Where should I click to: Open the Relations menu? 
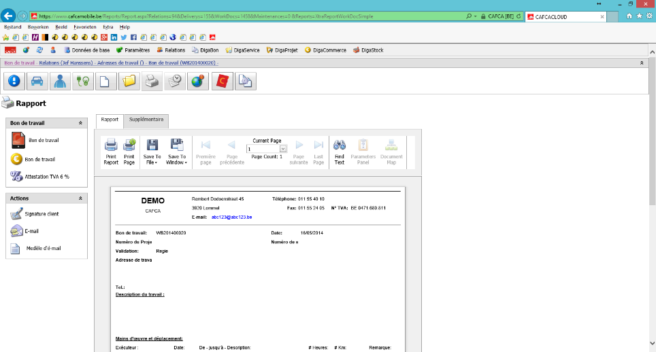point(171,50)
